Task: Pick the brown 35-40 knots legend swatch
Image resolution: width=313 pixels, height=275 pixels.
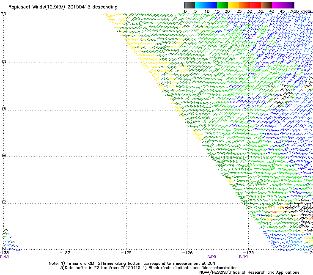Action: [x=266, y=5]
